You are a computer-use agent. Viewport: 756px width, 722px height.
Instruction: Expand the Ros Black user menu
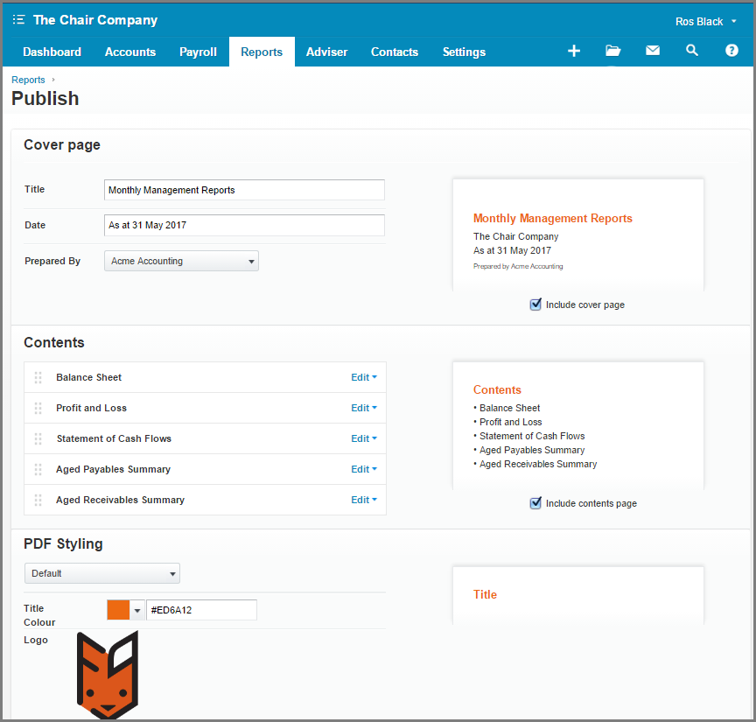point(705,22)
